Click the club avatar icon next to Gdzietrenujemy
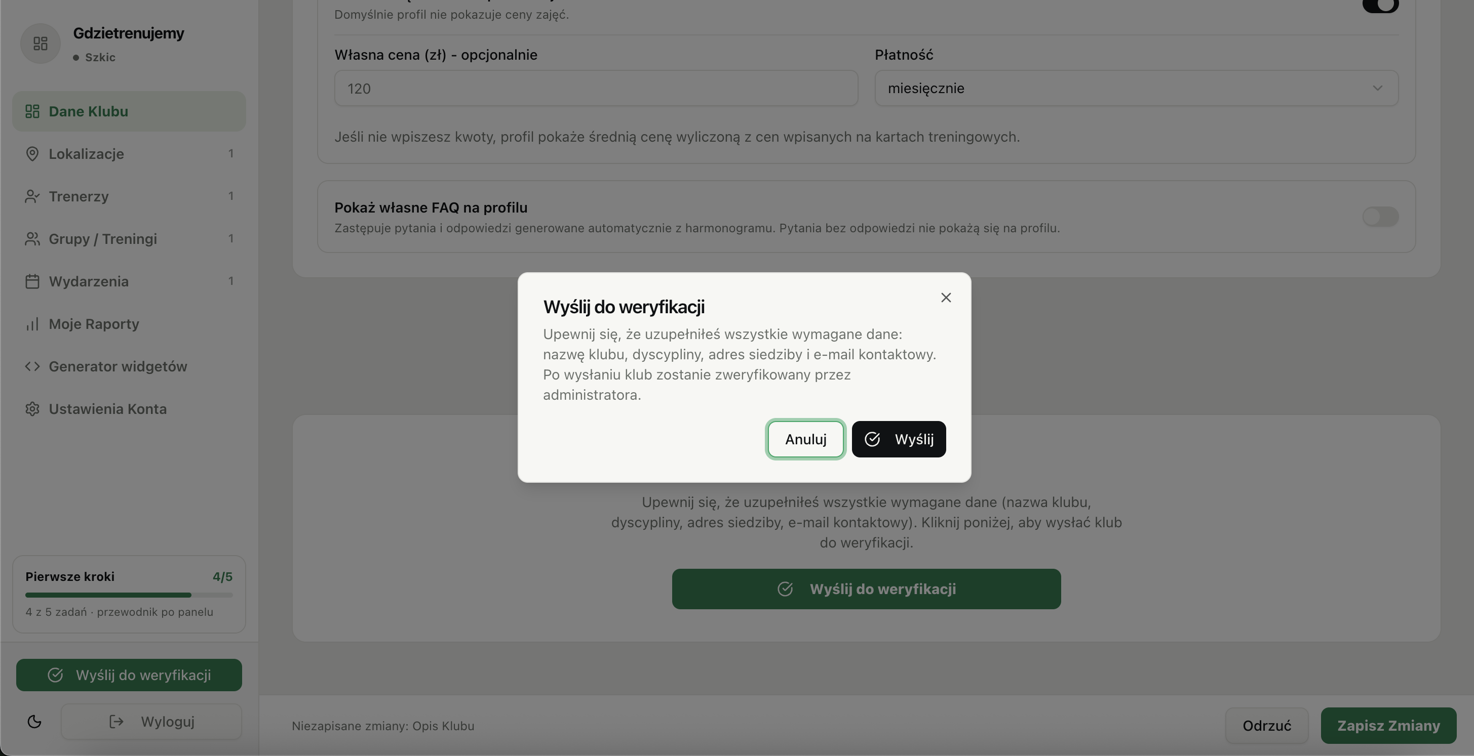The width and height of the screenshot is (1474, 756). tap(40, 44)
